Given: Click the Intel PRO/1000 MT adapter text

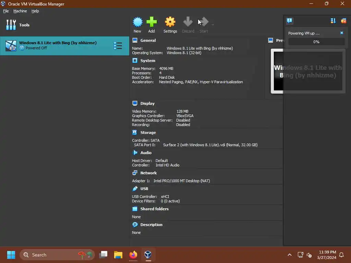Looking at the screenshot, I should point(182,181).
